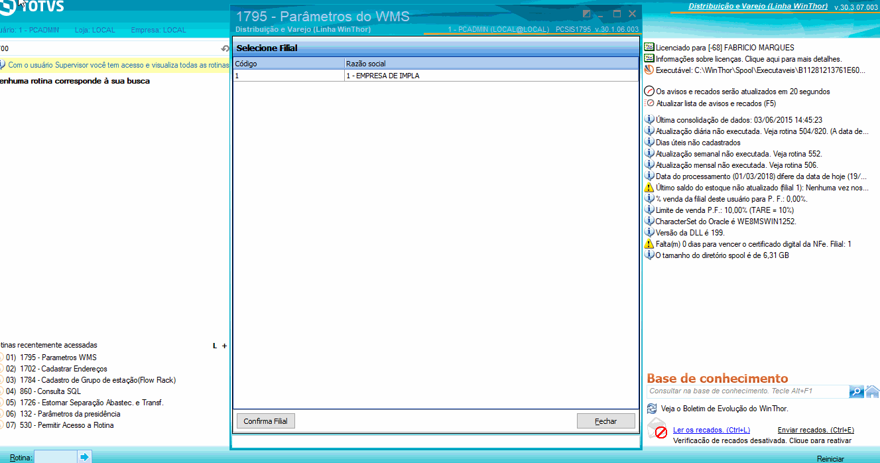Click the plus button above recent routines
This screenshot has height=463, width=880.
click(x=224, y=346)
